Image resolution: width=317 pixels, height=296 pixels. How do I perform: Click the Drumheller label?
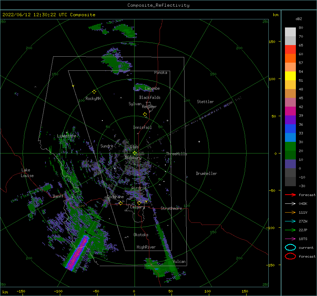click(x=206, y=174)
